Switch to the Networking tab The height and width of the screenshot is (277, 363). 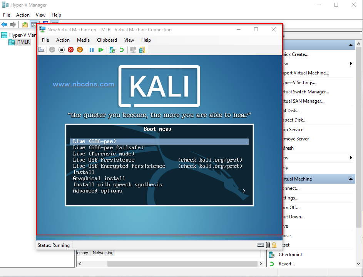tap(103, 253)
